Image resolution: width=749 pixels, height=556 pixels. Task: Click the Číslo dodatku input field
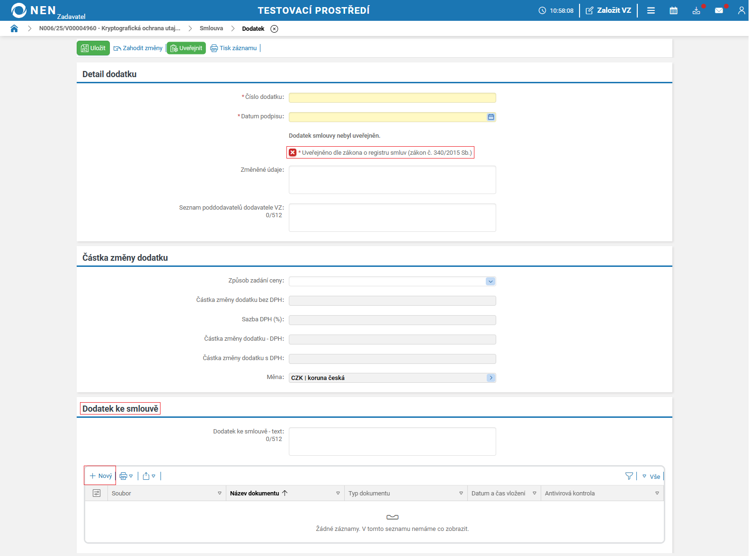click(x=392, y=97)
